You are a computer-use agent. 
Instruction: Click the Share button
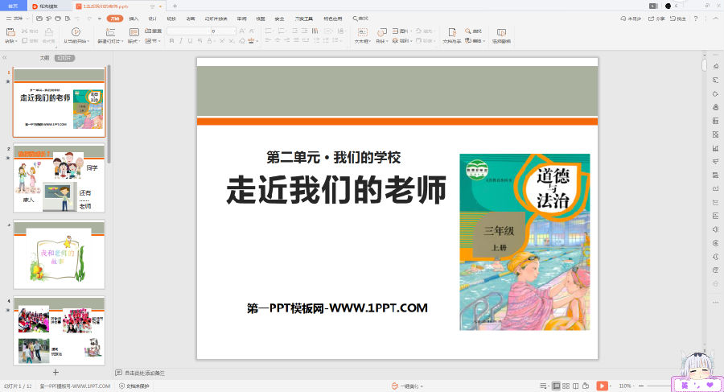656,19
